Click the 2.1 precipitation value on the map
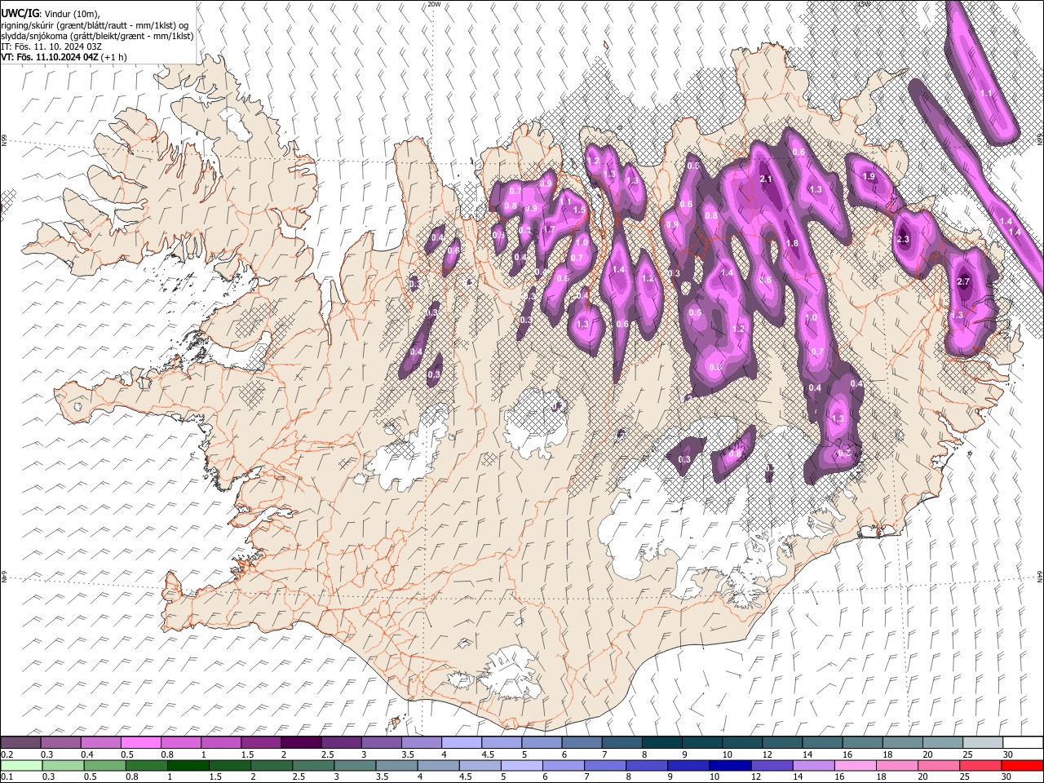The width and height of the screenshot is (1044, 783). tap(765, 179)
